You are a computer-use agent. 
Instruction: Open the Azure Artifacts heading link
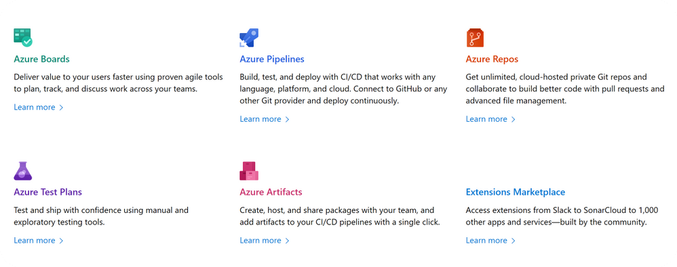coord(271,192)
